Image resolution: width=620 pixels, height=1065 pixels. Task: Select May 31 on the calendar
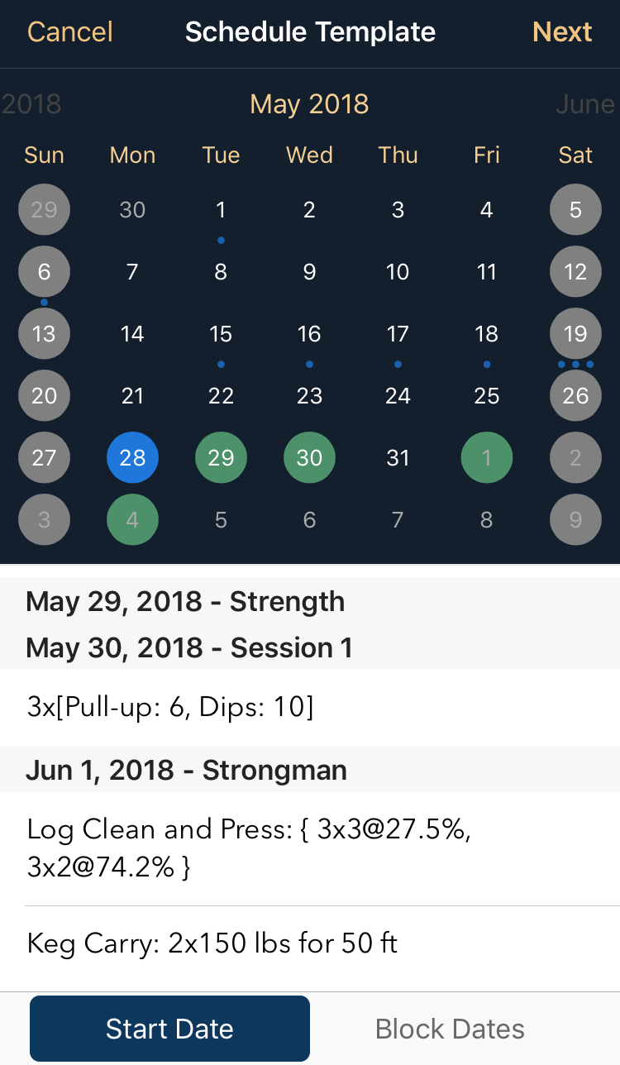[x=398, y=457]
